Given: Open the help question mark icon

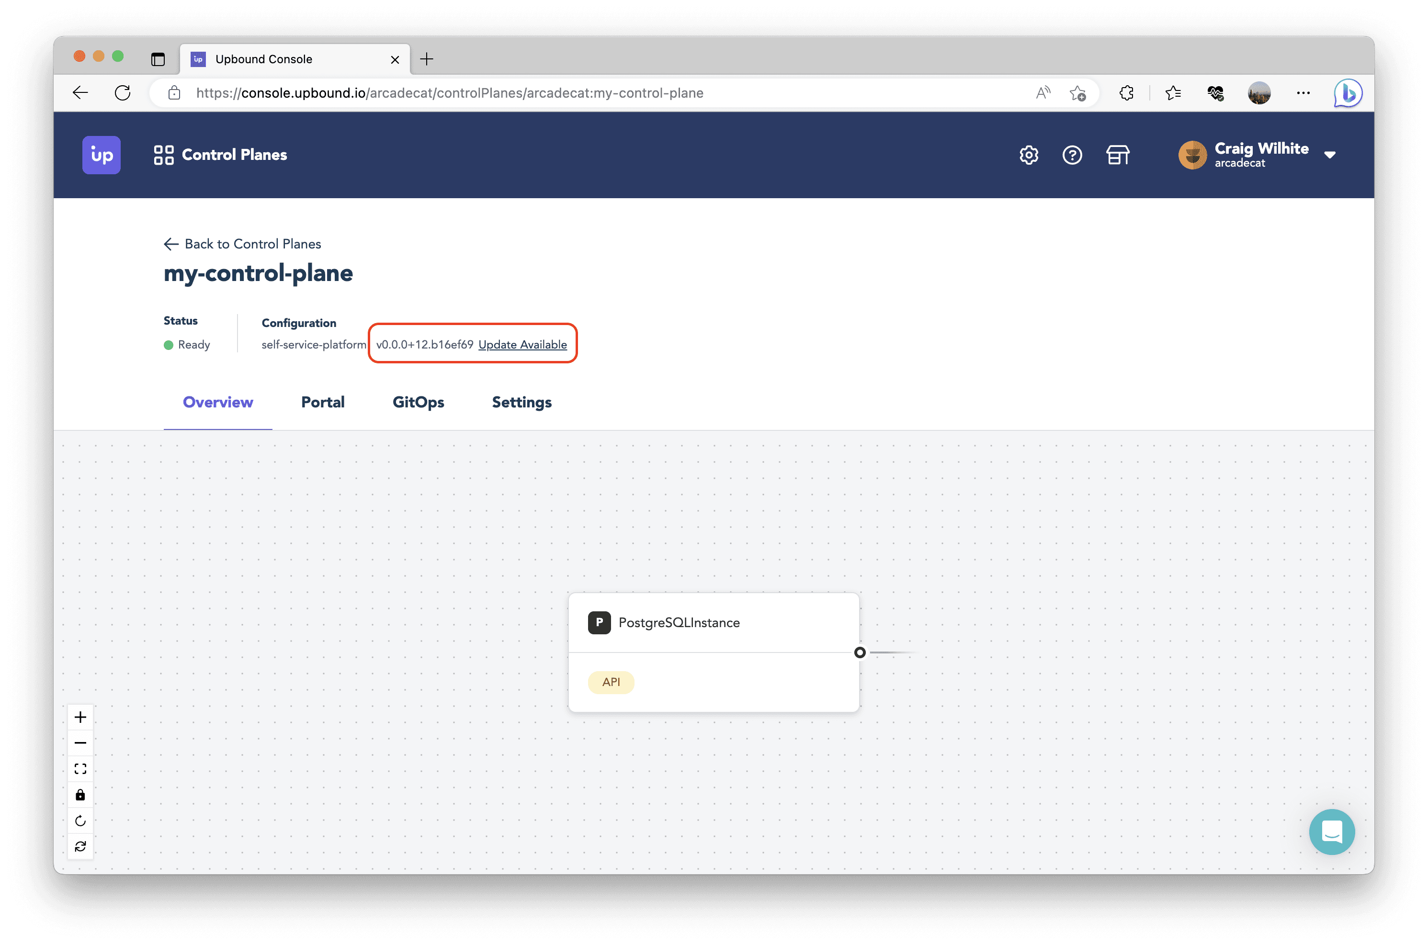Looking at the screenshot, I should [x=1072, y=155].
